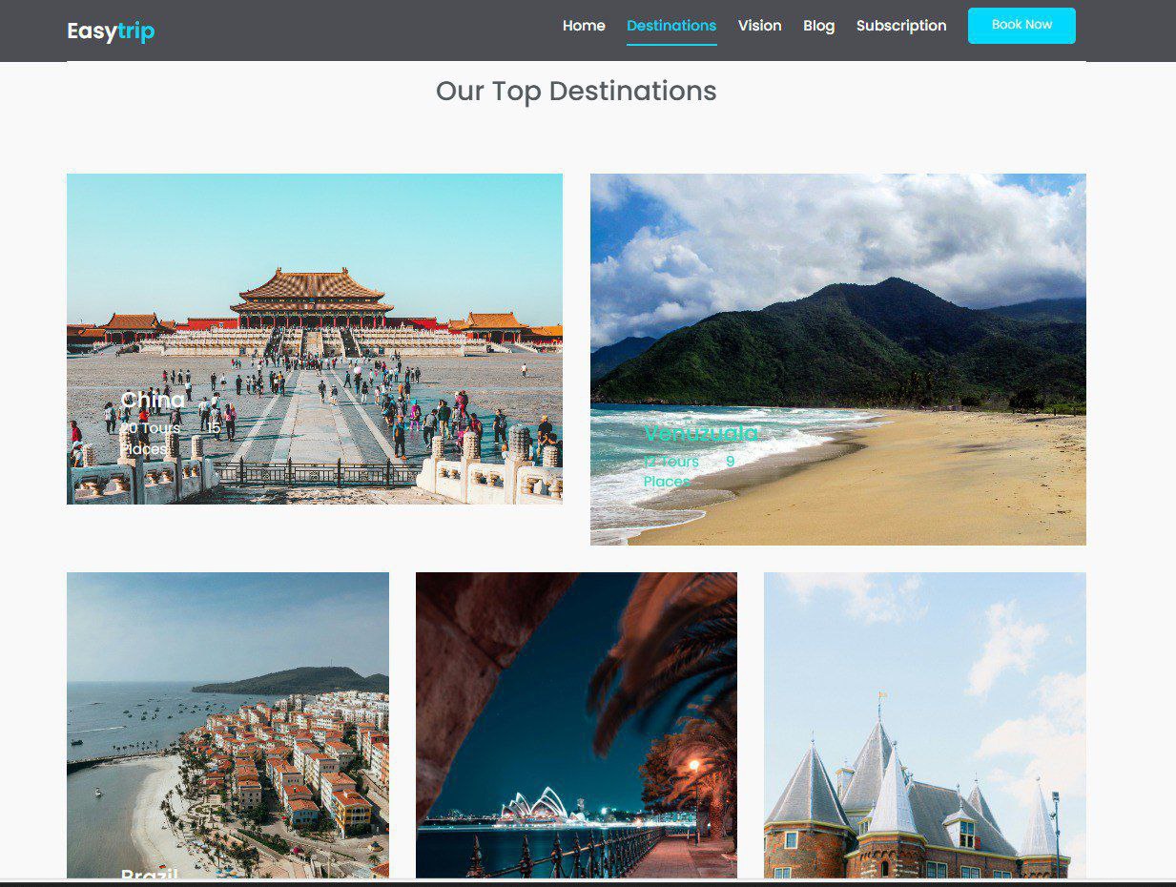
Task: Open the Home navigation item
Action: click(584, 26)
